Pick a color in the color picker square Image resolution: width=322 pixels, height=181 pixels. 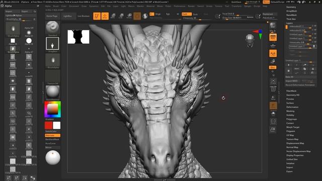(x=52, y=109)
